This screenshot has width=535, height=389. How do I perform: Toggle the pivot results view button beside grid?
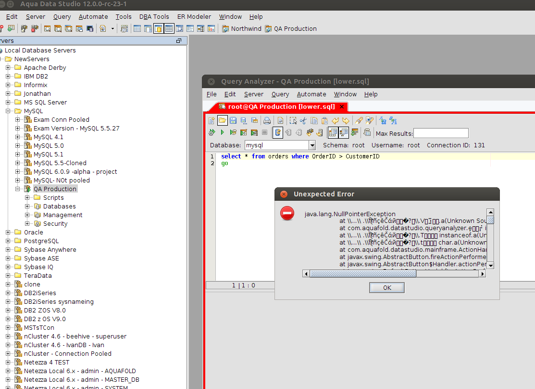point(343,132)
